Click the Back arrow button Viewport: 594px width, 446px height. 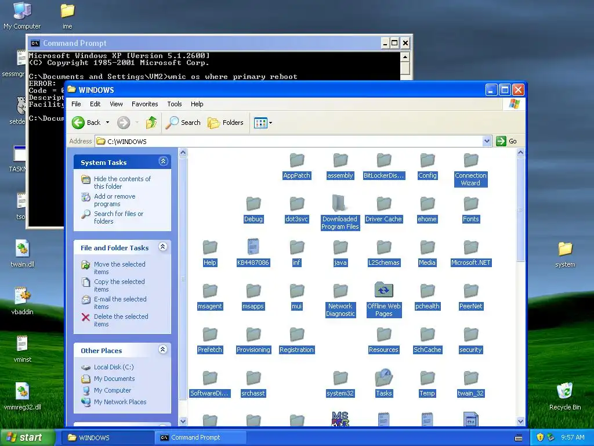coord(86,123)
